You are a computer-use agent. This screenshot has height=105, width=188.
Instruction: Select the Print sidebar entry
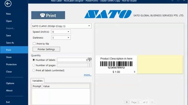(14, 50)
